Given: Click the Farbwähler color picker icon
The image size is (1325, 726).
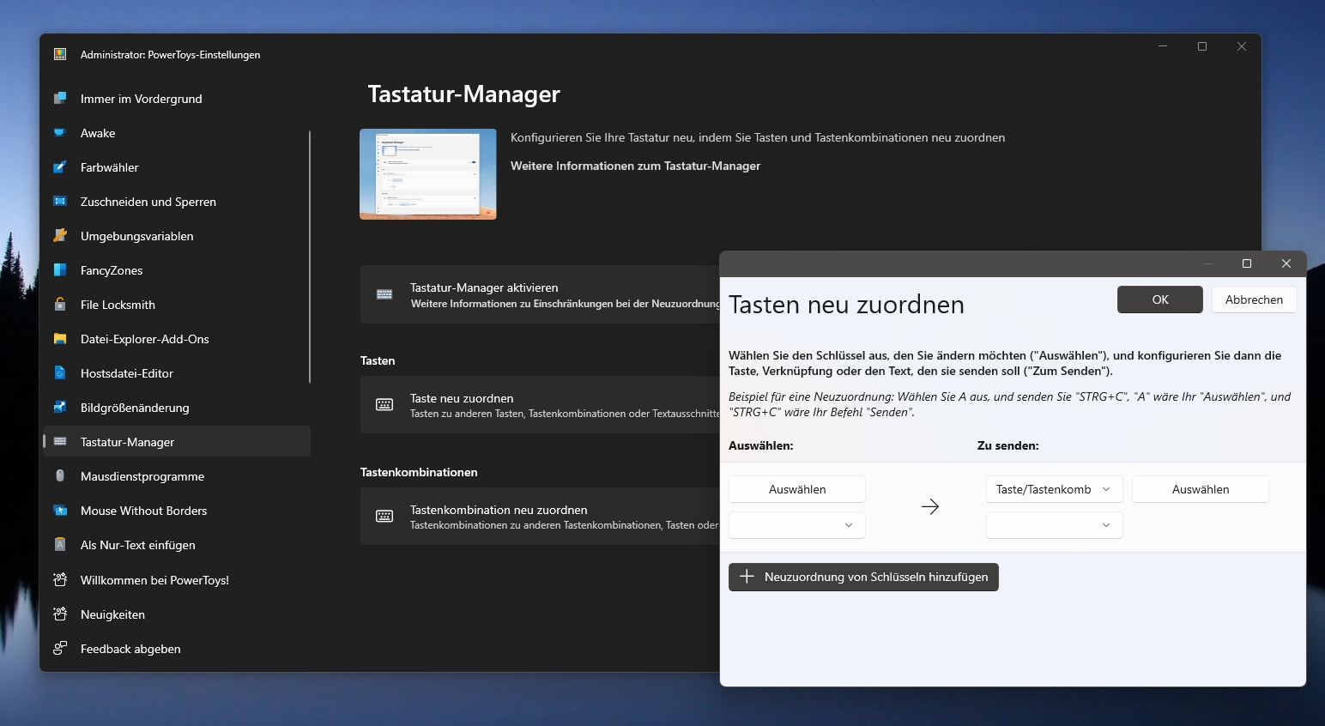Looking at the screenshot, I should click(60, 167).
